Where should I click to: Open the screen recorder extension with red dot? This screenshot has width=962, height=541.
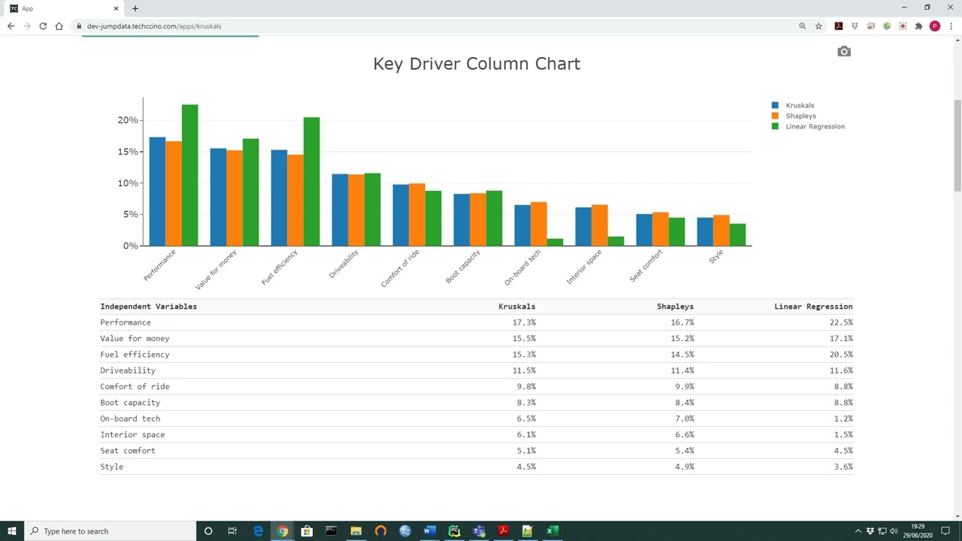point(903,26)
